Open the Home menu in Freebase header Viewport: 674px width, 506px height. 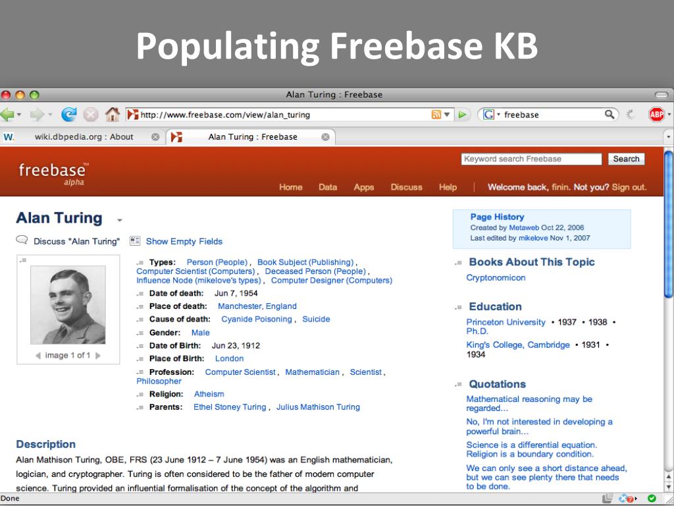point(290,187)
